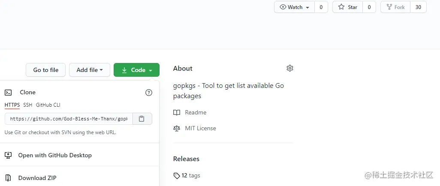The width and height of the screenshot is (440, 186).
Task: Select the GitHub CLI tab
Action: 48,105
